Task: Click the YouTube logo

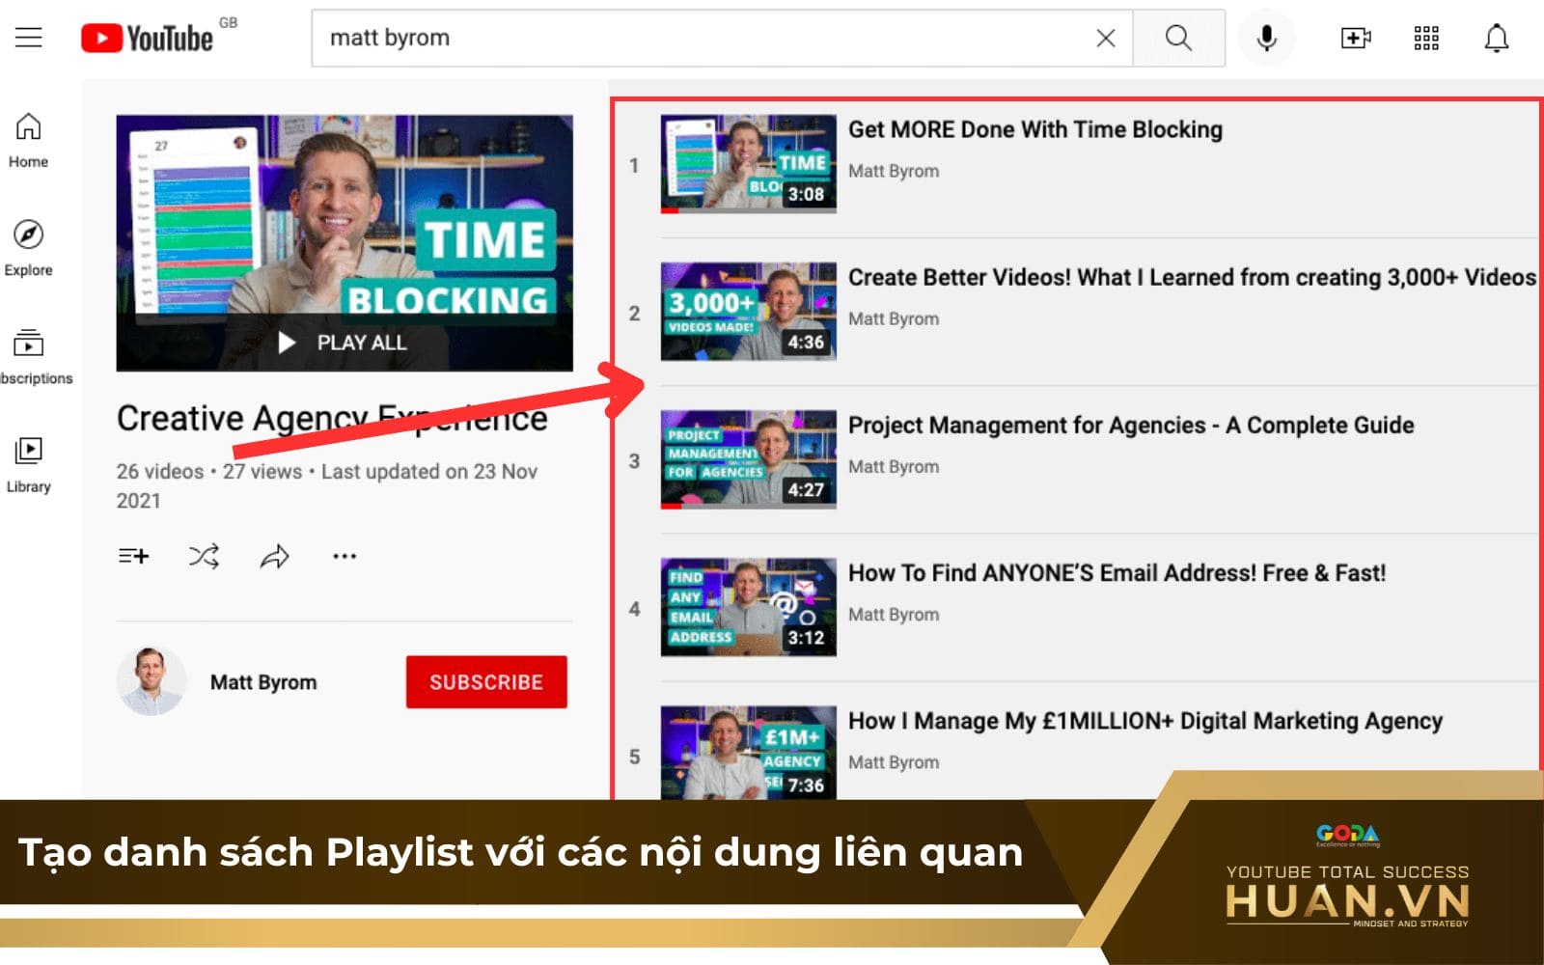Action: [148, 38]
